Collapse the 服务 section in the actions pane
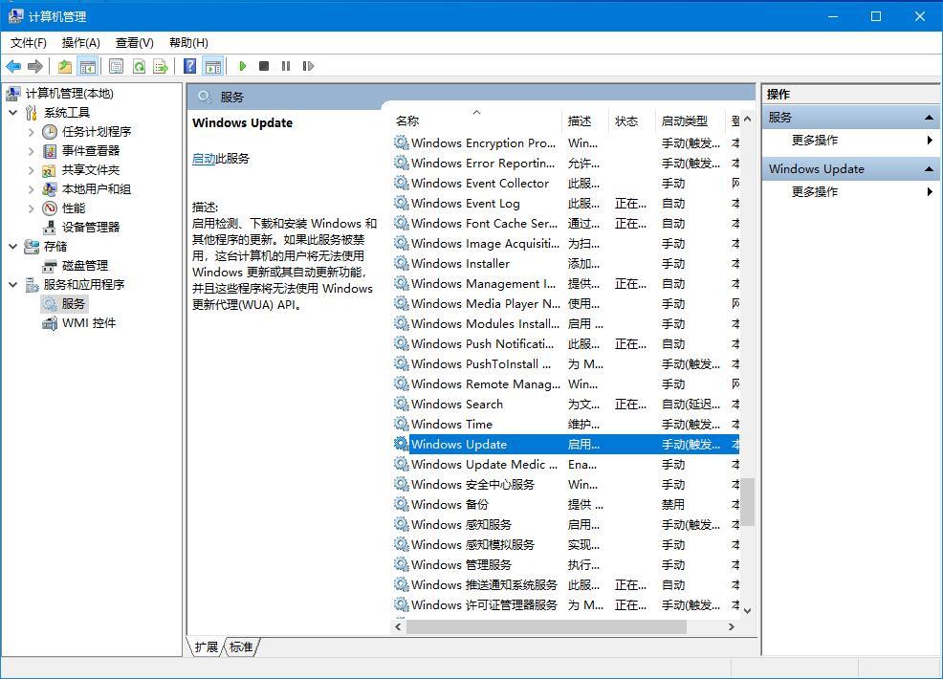The height and width of the screenshot is (679, 943). tap(929, 118)
